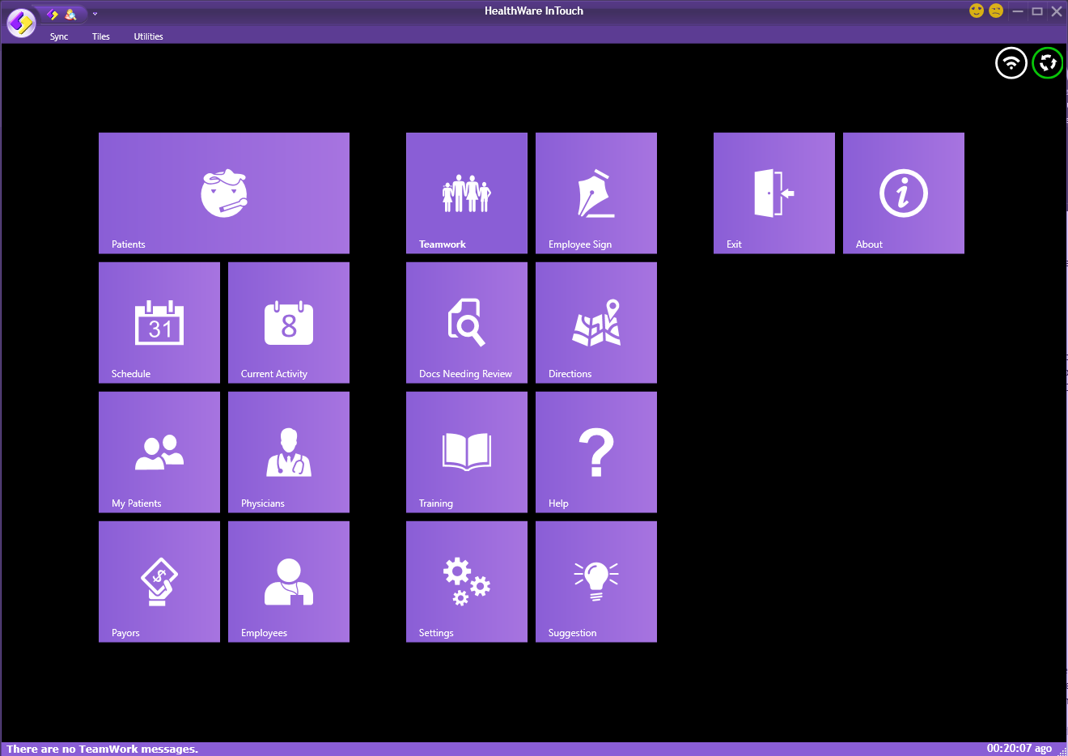Switch to the Sync ribbon tab
Viewport: 1068px width, 756px height.
pyautogui.click(x=58, y=36)
